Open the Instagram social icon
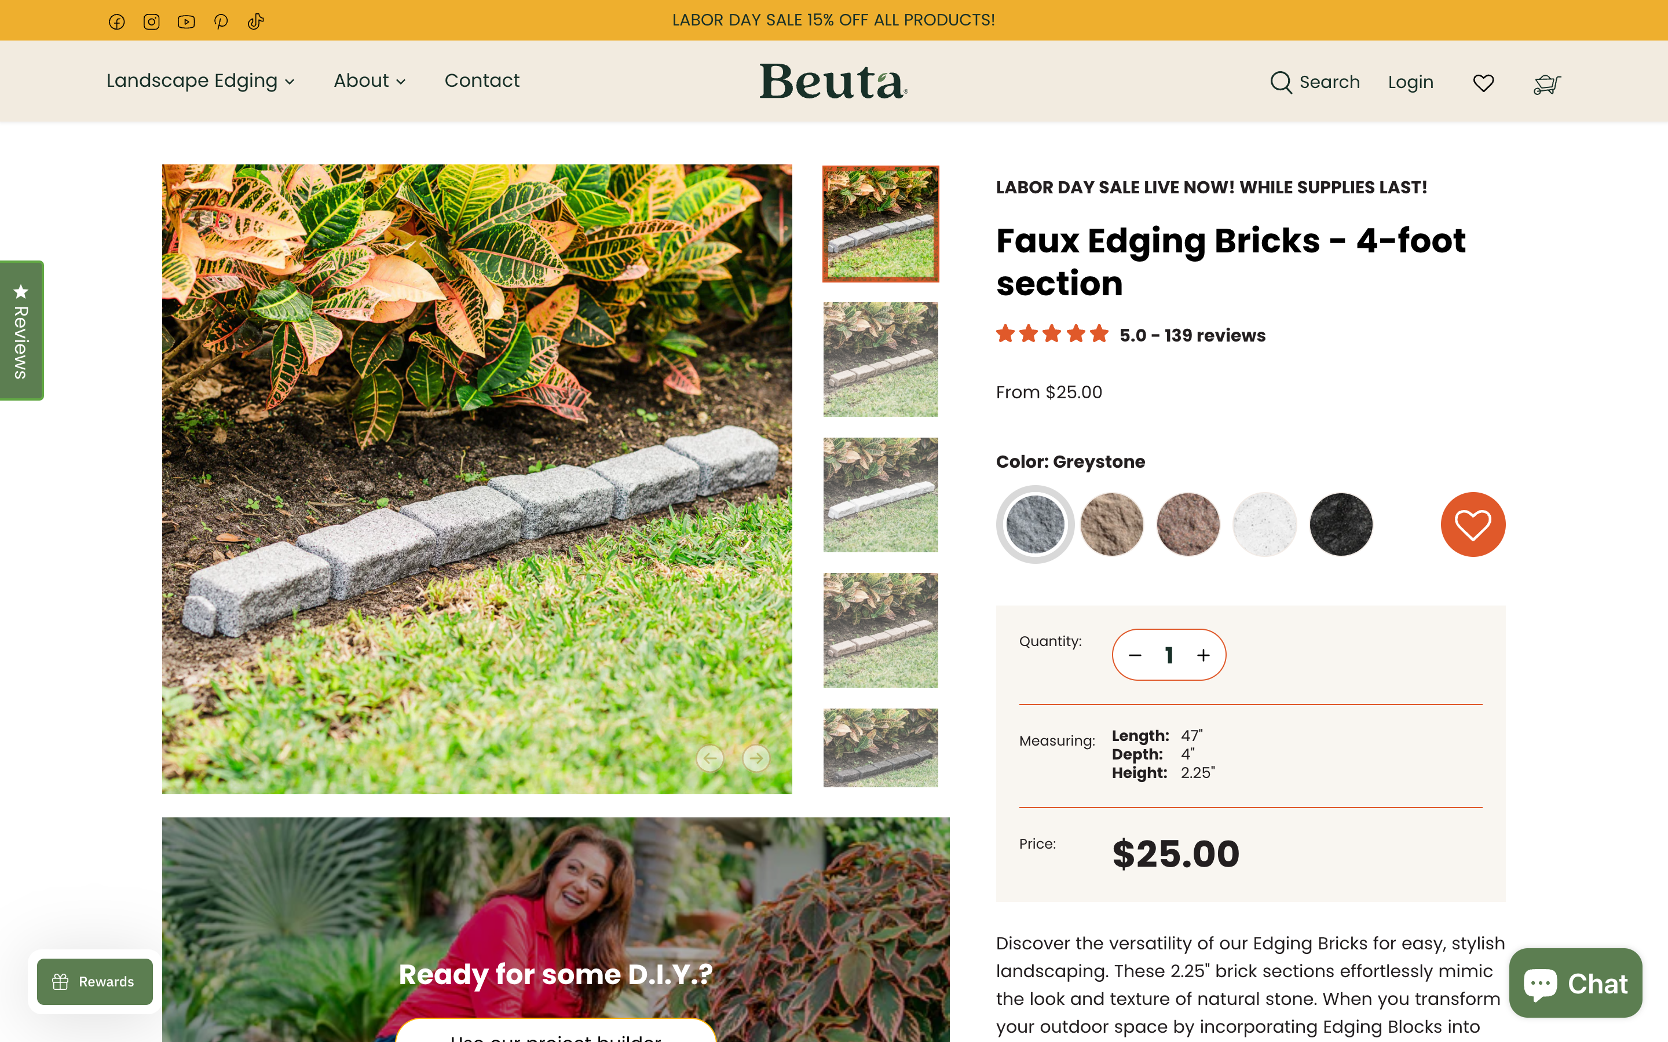The height and width of the screenshot is (1042, 1668). coord(151,21)
